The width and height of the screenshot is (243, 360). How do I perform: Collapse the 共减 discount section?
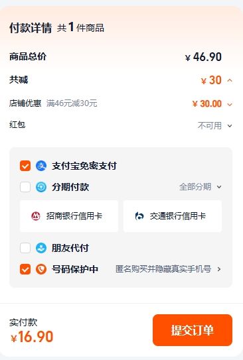[x=230, y=80]
